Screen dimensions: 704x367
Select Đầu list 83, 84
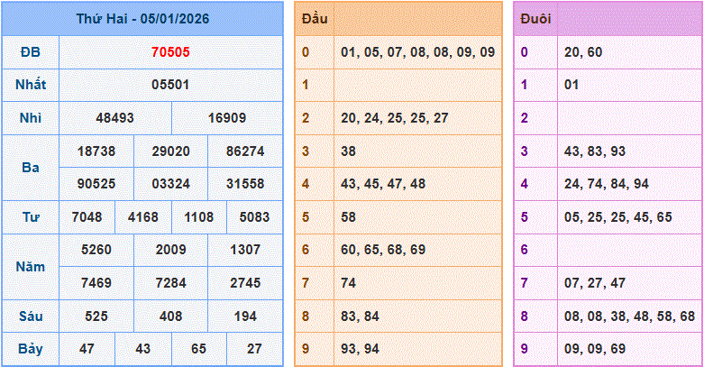coord(360,317)
